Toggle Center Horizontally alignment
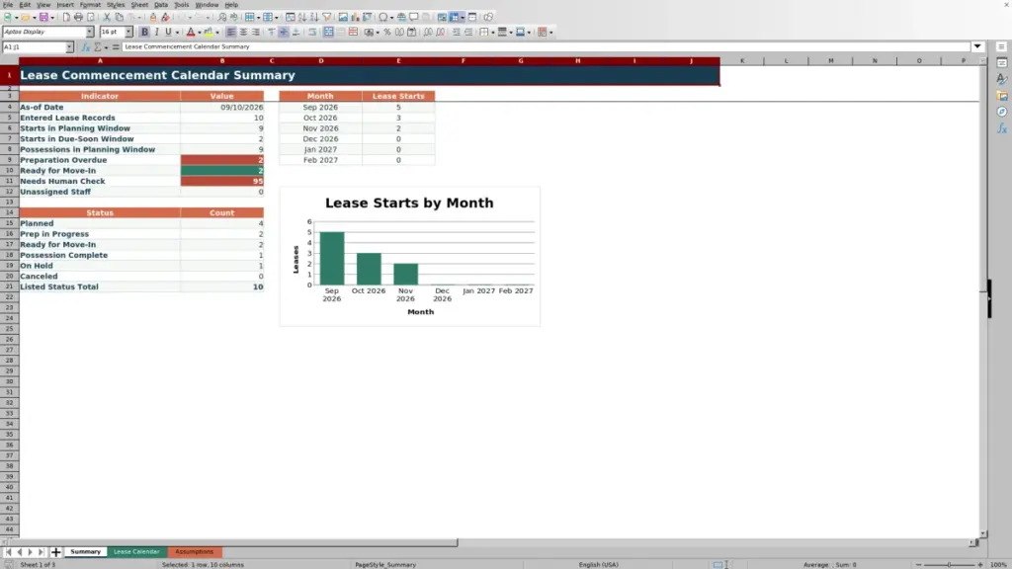This screenshot has height=569, width=1012. point(243,33)
